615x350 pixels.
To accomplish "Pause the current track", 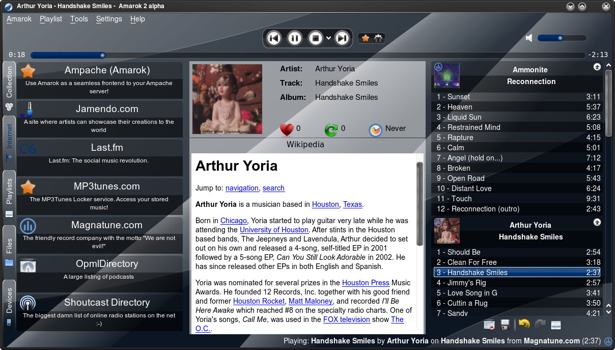I will tap(295, 38).
